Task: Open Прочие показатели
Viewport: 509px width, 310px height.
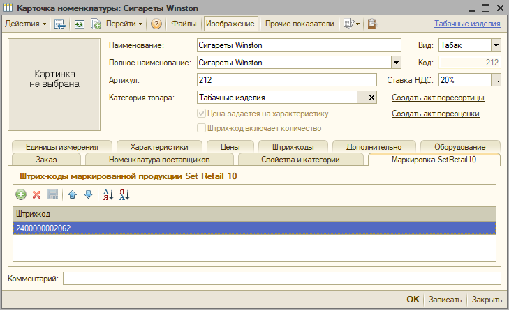Action: click(300, 24)
